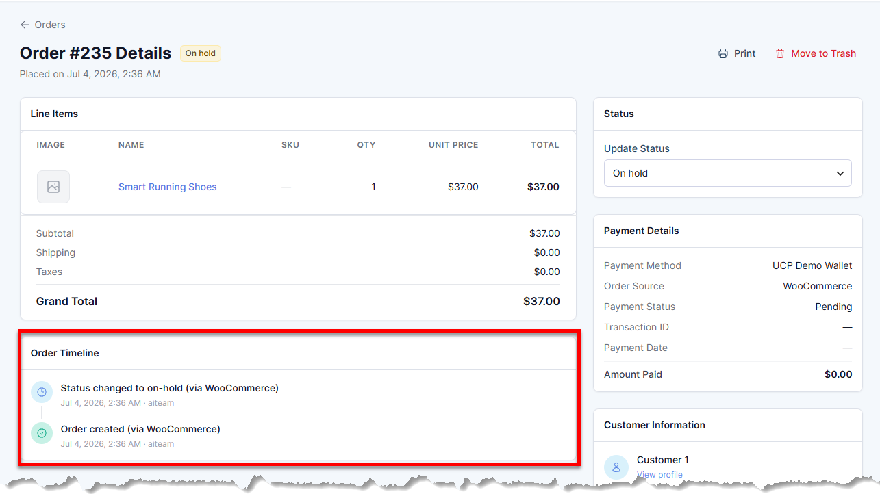Click the Customer 1 name
This screenshot has height=494, width=880.
click(x=663, y=460)
